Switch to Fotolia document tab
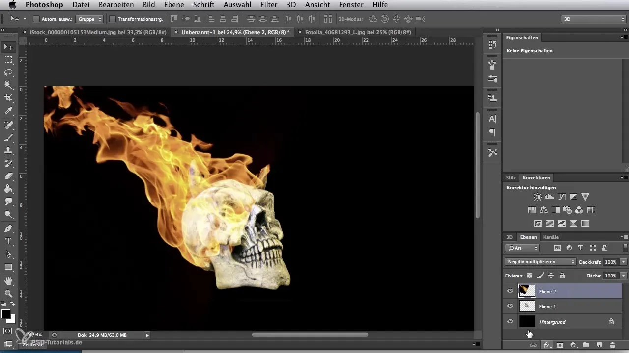 tap(358, 32)
